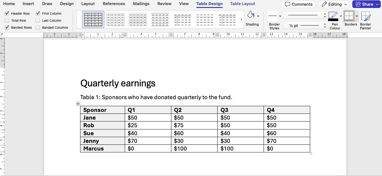382x176 pixels.
Task: Switch to the Insert tab
Action: (x=28, y=4)
